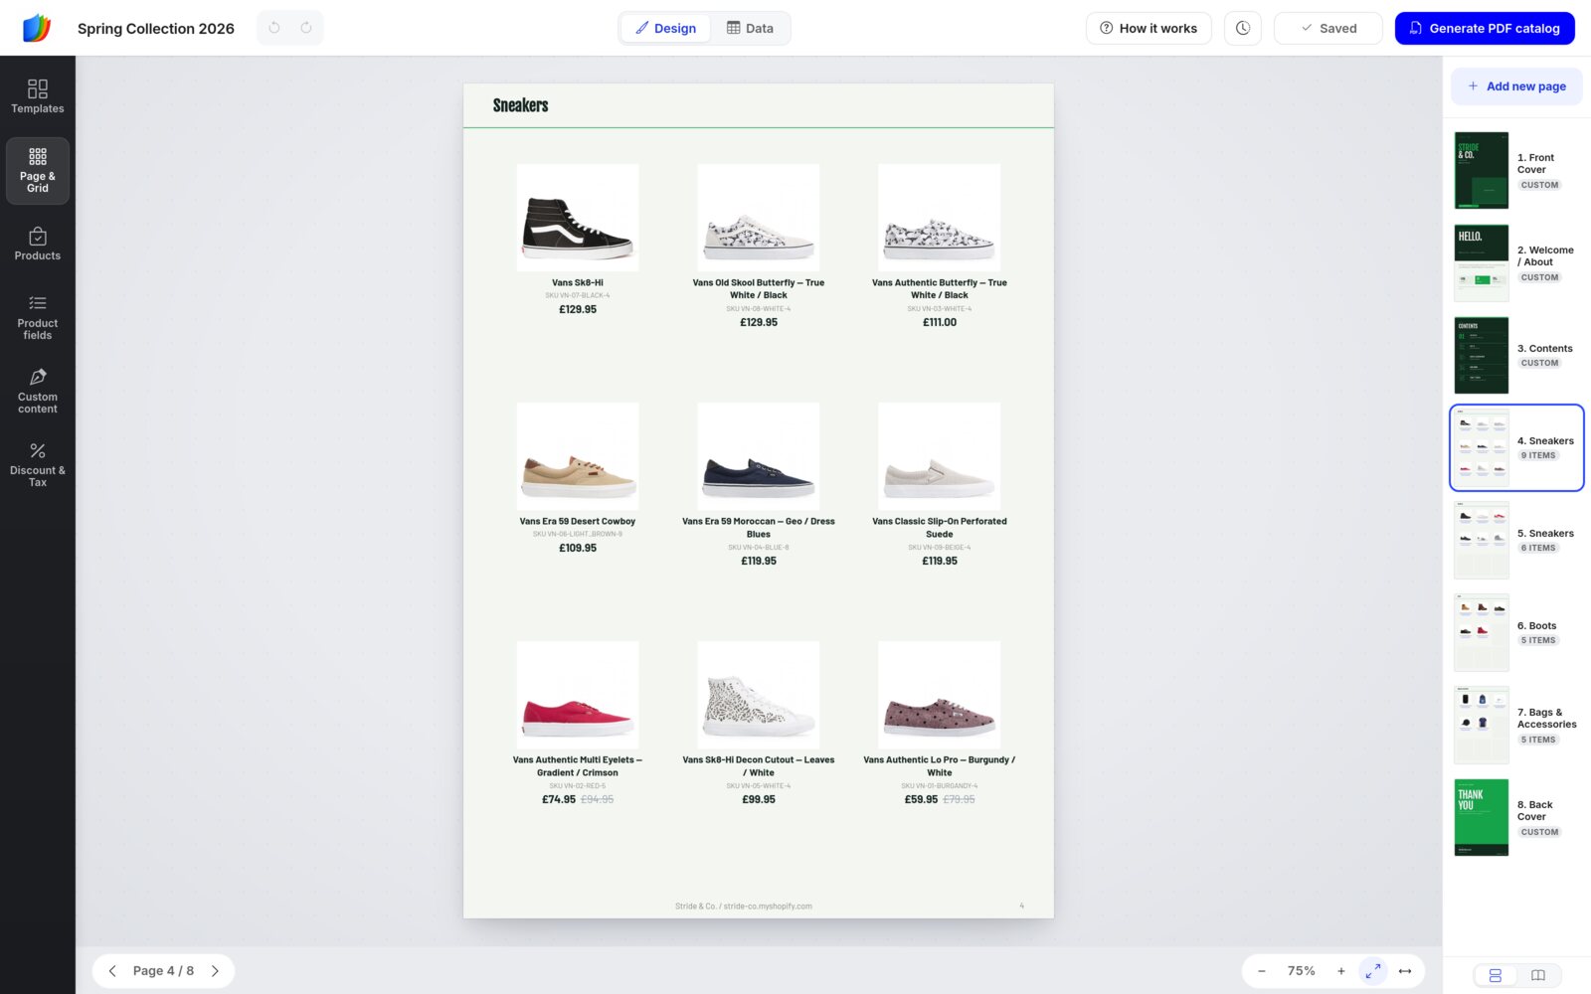The image size is (1591, 994).
Task: Switch to two-page spread view
Action: click(1538, 975)
